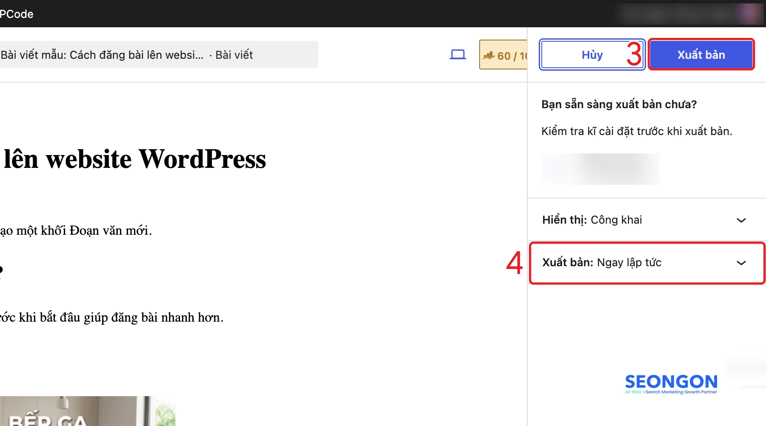Click the 'Ngay lập tức' publish time value
The width and height of the screenshot is (766, 426).
coord(629,262)
